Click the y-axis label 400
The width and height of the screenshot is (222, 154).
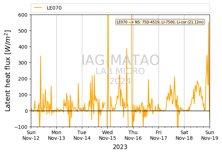pyautogui.click(x=23, y=47)
